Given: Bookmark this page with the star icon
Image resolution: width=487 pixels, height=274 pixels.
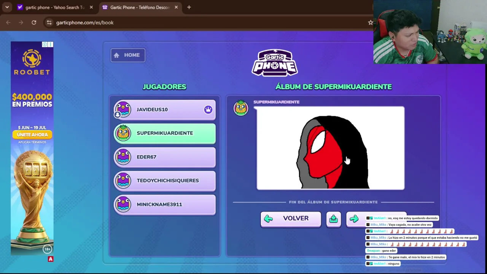Looking at the screenshot, I should [370, 22].
